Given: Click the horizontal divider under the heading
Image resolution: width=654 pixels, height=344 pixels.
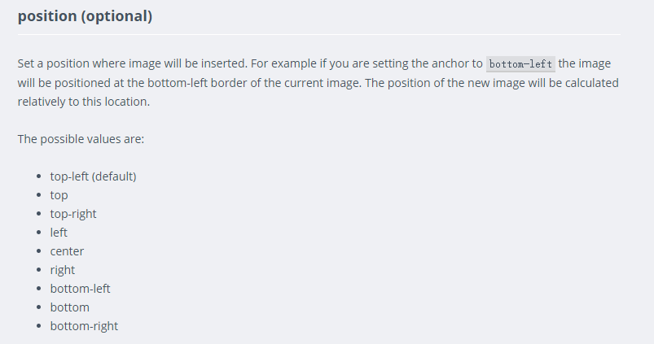Looking at the screenshot, I should click(319, 35).
